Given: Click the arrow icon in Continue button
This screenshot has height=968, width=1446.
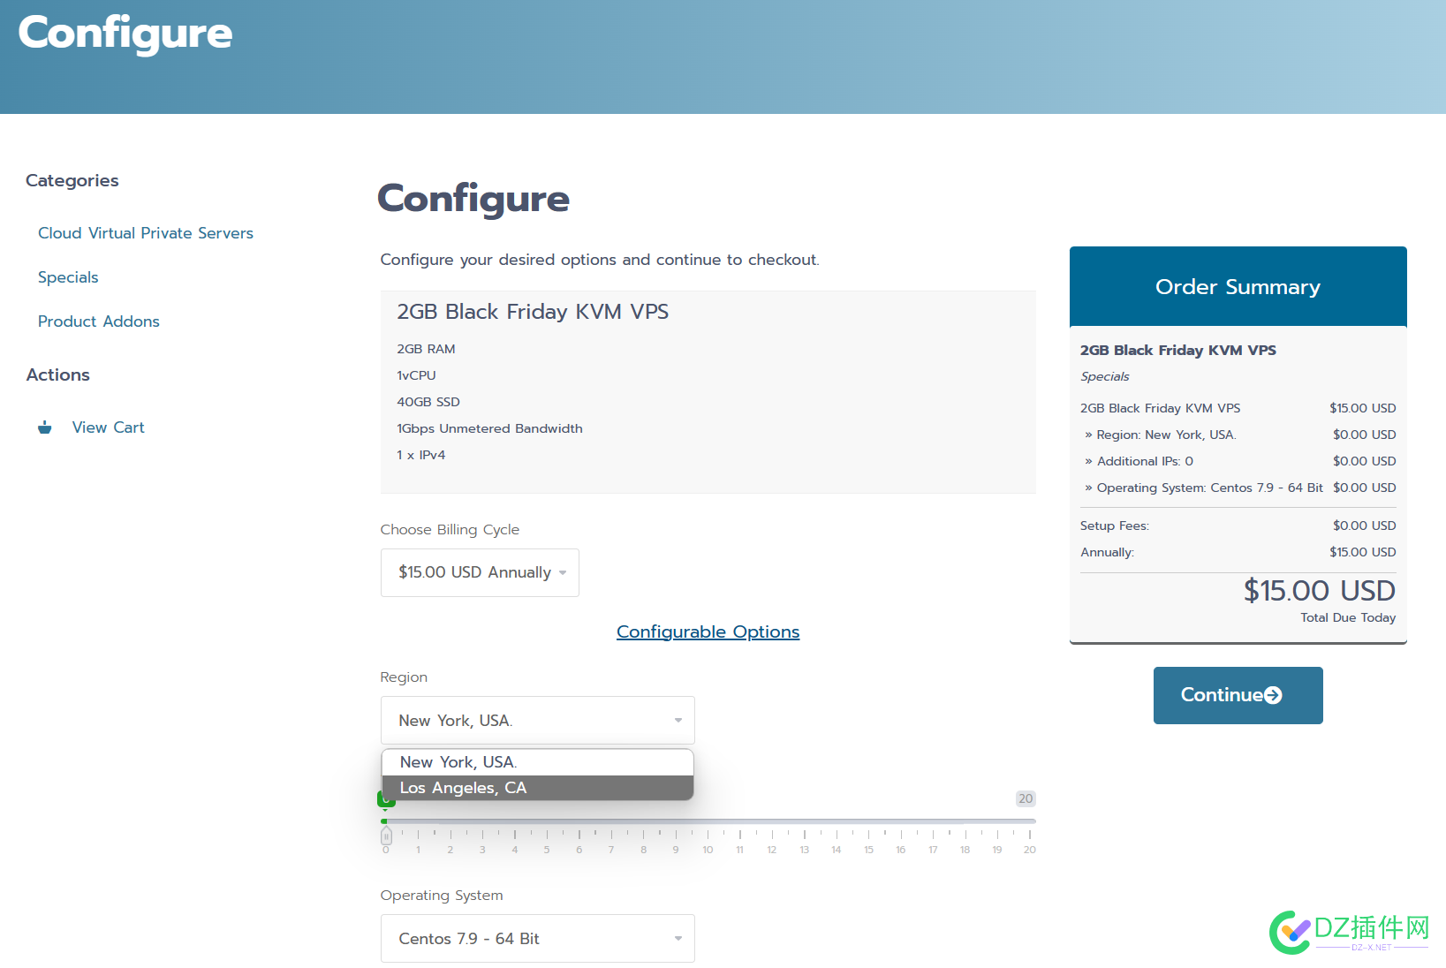Looking at the screenshot, I should coord(1273,695).
